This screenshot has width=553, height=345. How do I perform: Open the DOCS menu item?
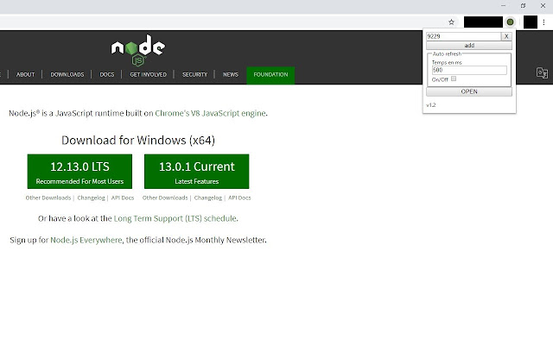click(x=107, y=75)
